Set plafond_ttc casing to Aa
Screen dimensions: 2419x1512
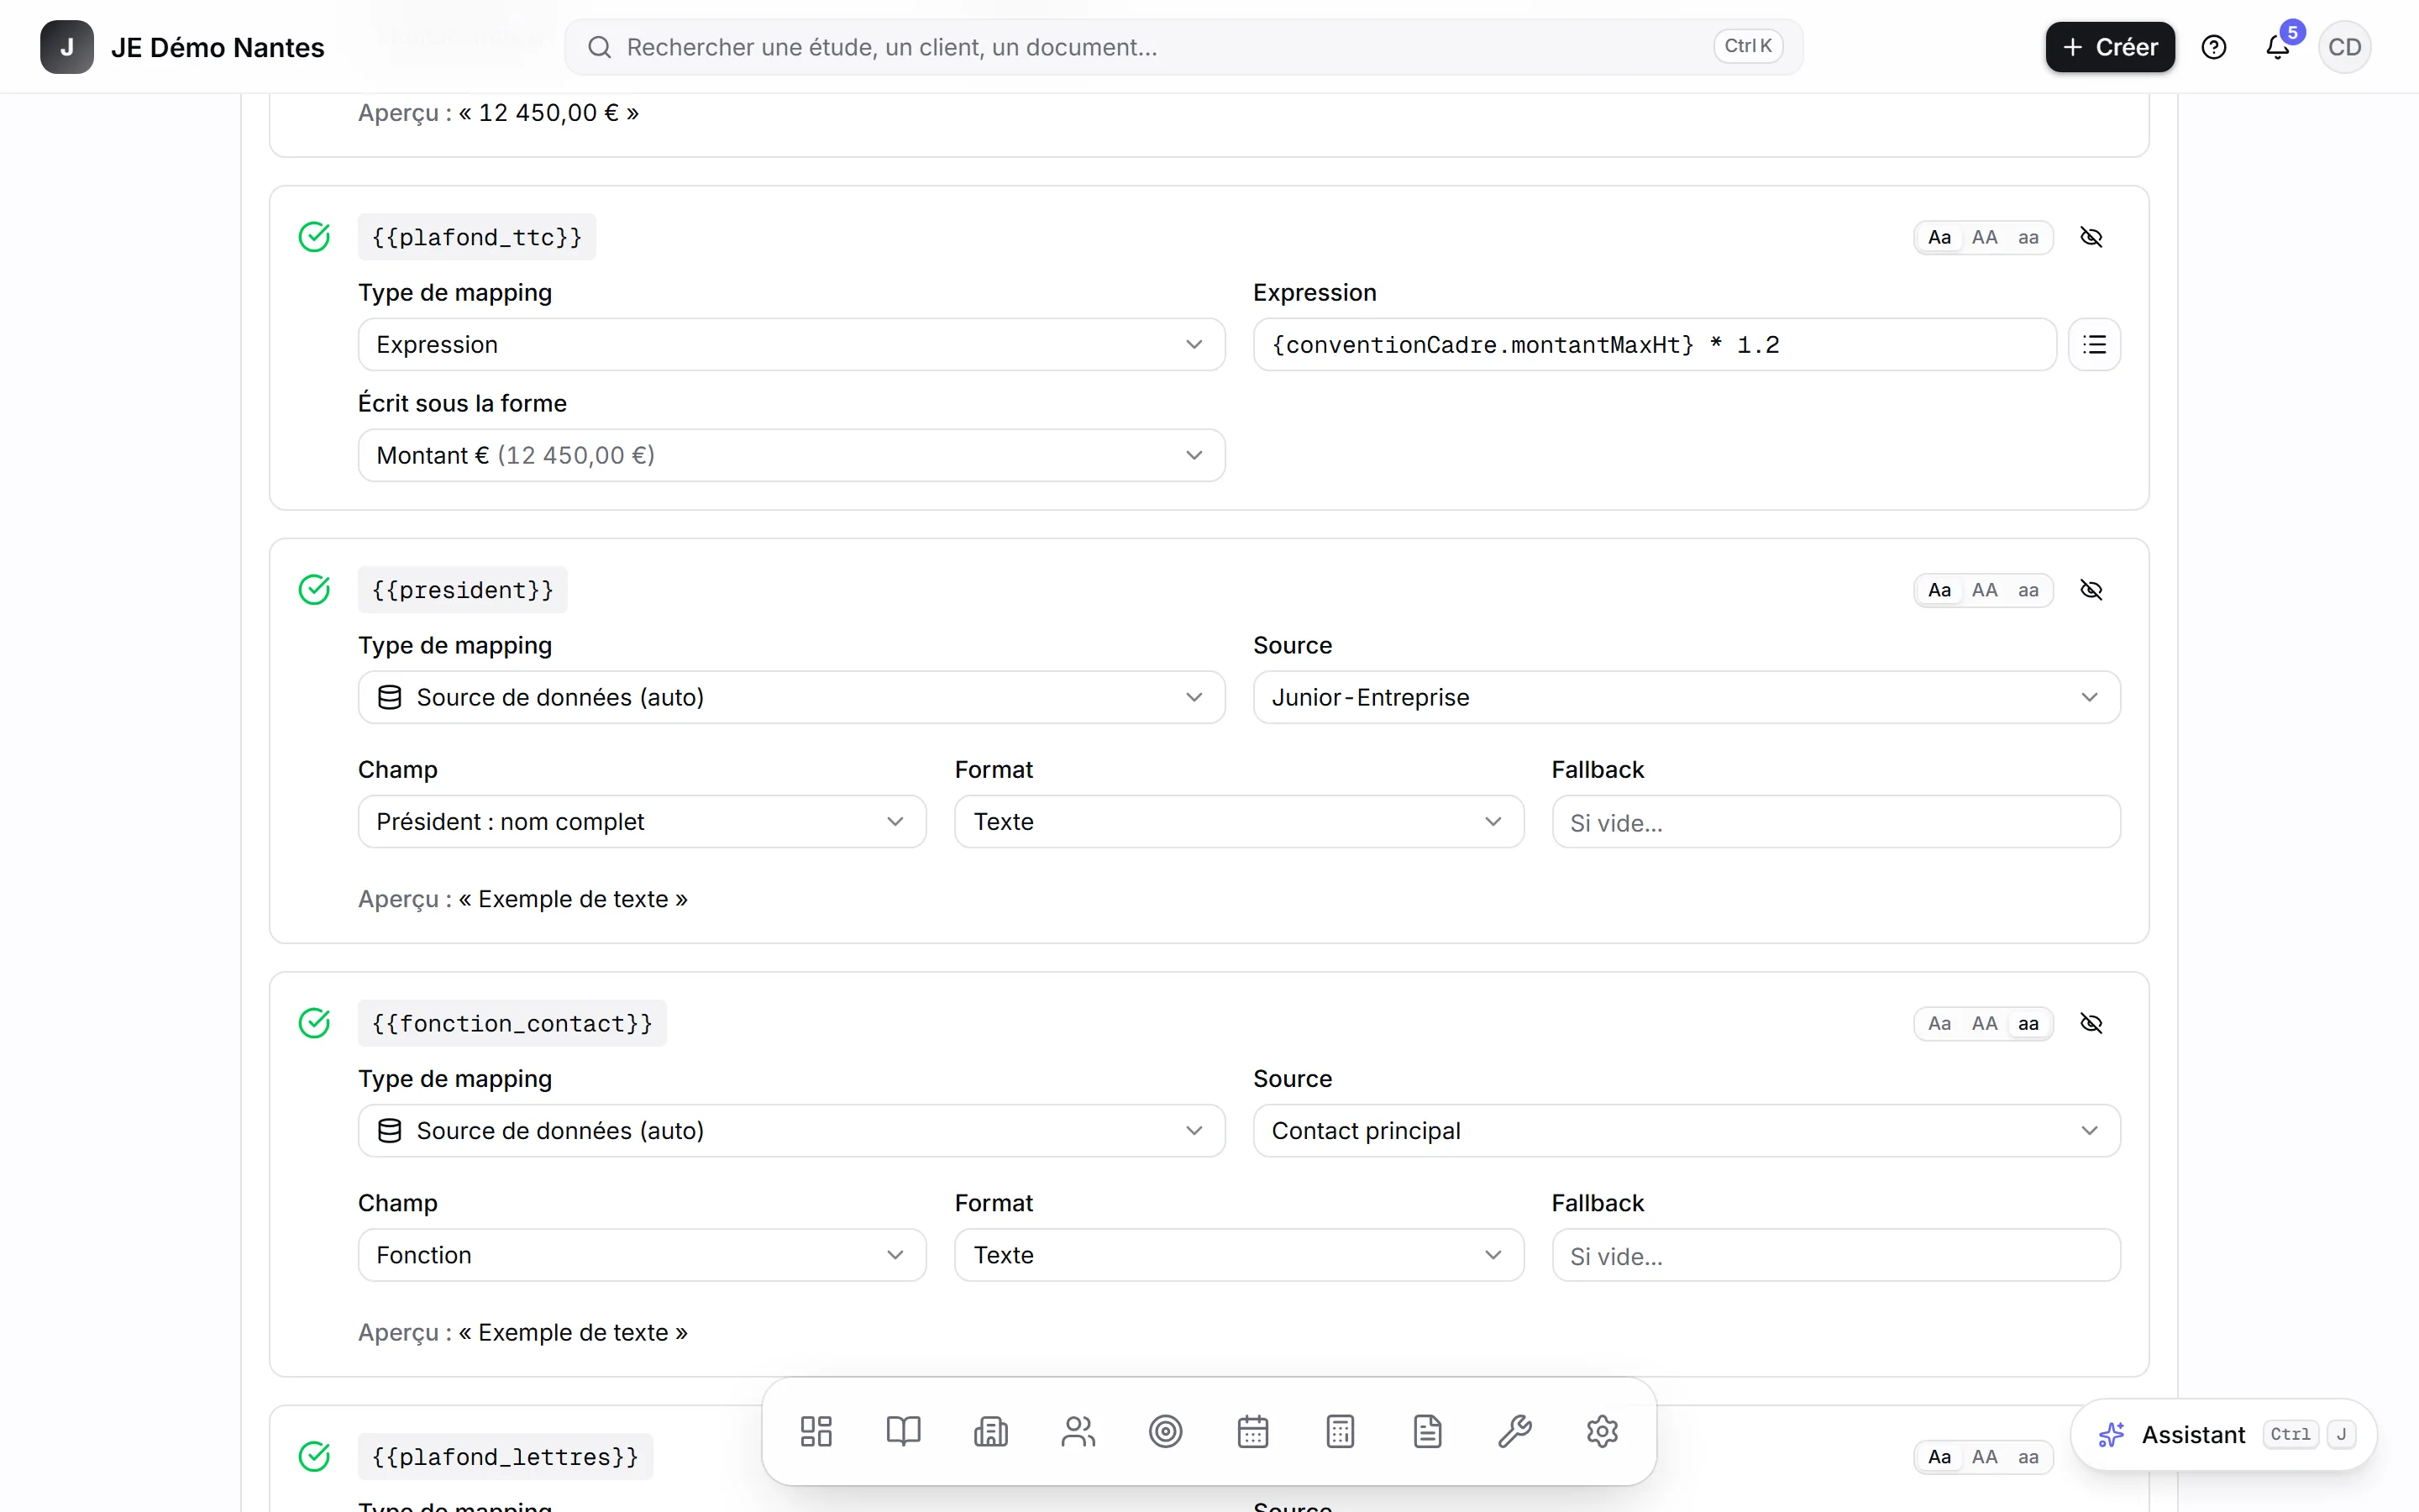point(1939,237)
